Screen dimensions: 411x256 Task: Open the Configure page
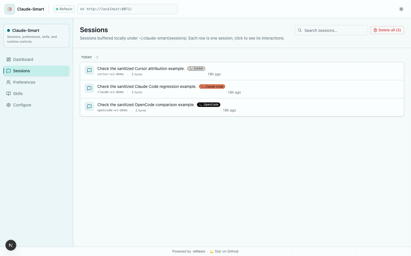click(x=36, y=105)
